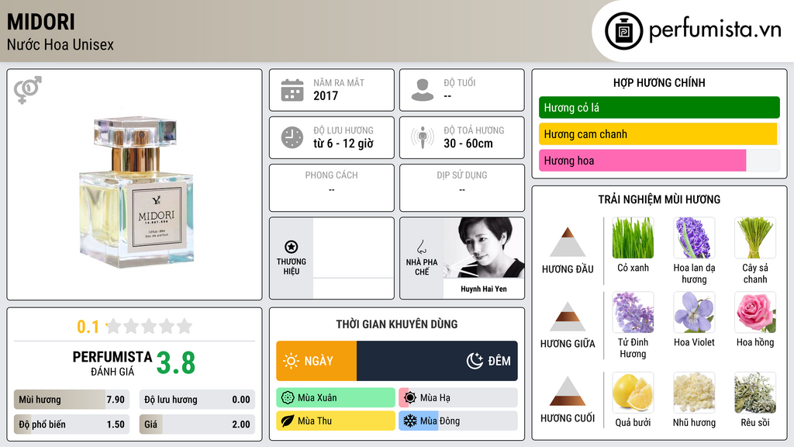Click the leaf icon for Mùa Thu
Image resolution: width=794 pixels, height=447 pixels.
(288, 421)
